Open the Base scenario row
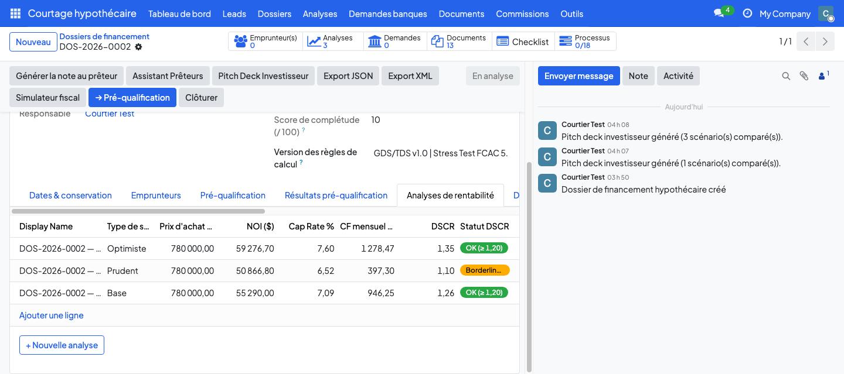Viewport: 844px width, 374px height. [264, 293]
